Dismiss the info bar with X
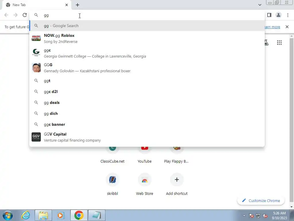 click(287, 27)
